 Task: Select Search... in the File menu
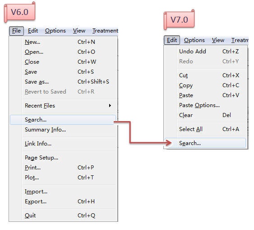click(x=63, y=120)
